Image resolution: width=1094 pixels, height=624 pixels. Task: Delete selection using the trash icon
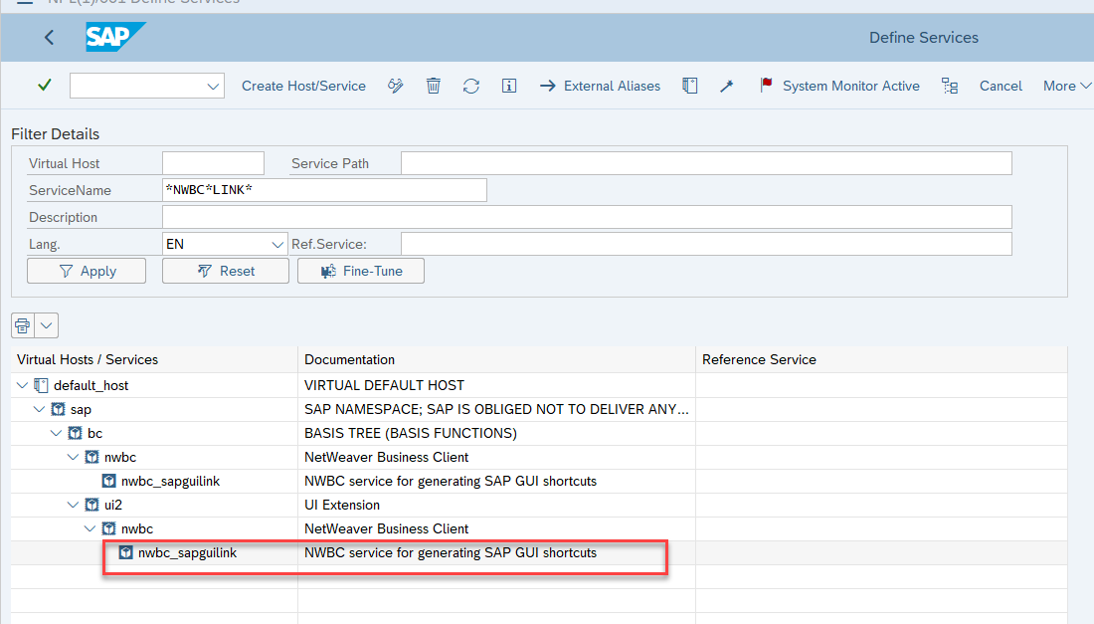click(x=433, y=86)
